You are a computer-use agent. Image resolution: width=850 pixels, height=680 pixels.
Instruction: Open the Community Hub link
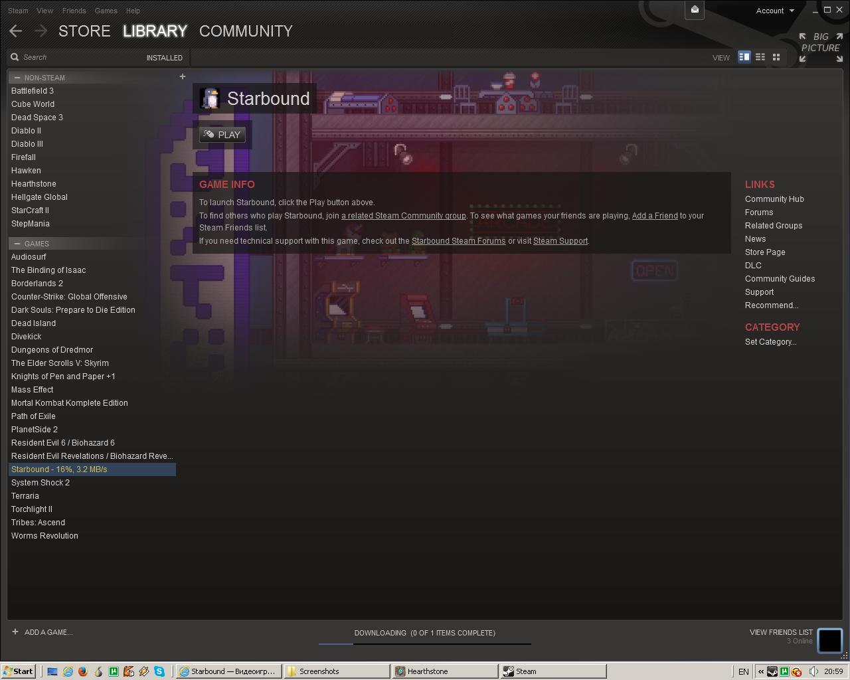(x=774, y=199)
